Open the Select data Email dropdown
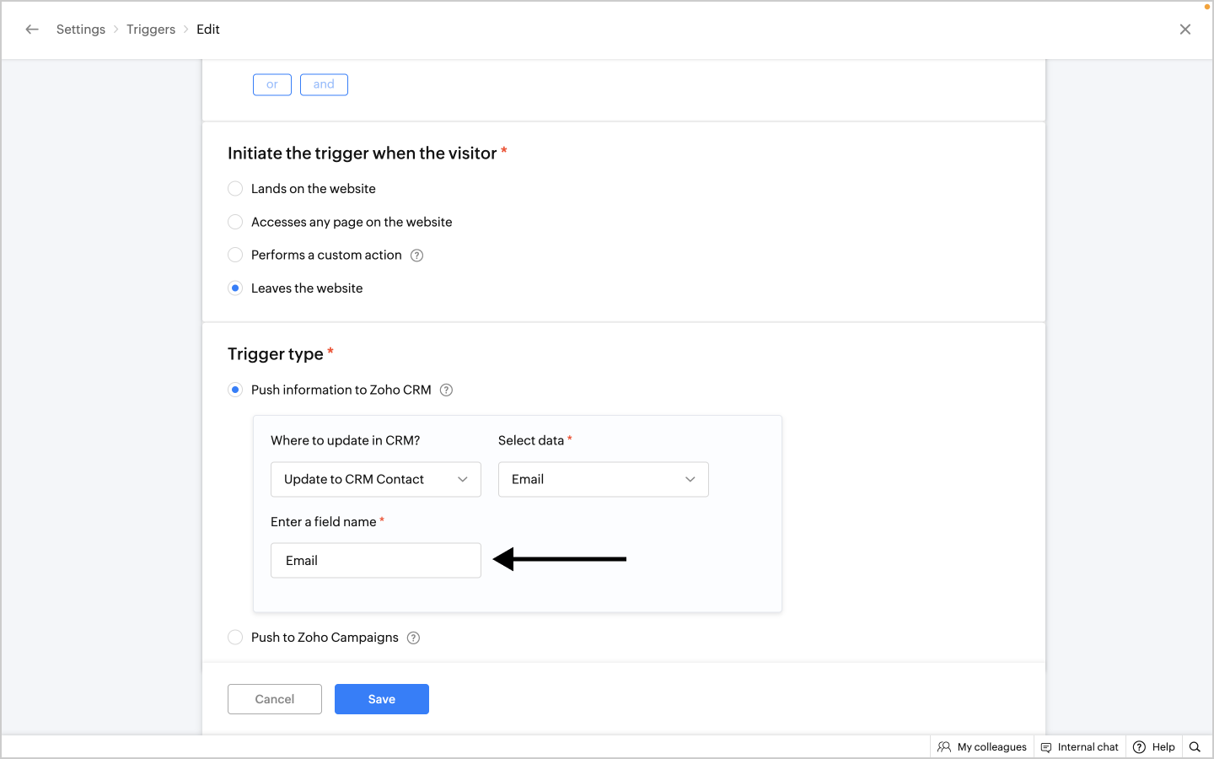This screenshot has height=759, width=1214. [x=604, y=479]
